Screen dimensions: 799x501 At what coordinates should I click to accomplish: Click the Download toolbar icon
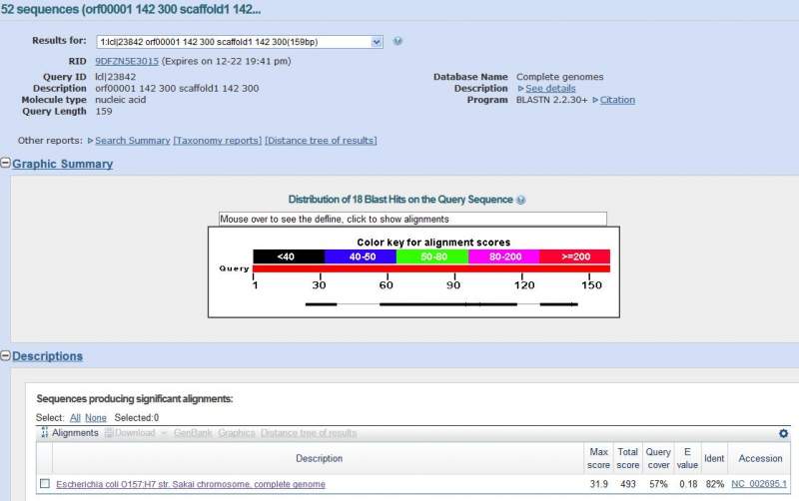click(x=109, y=433)
